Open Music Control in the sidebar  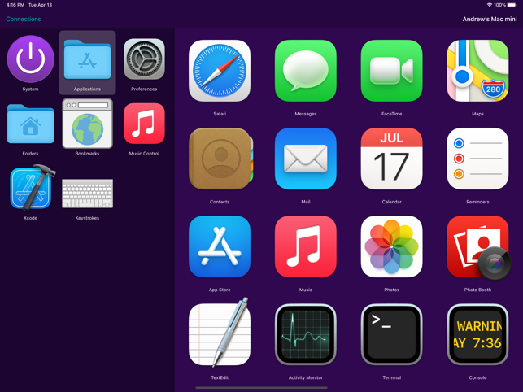pos(144,124)
